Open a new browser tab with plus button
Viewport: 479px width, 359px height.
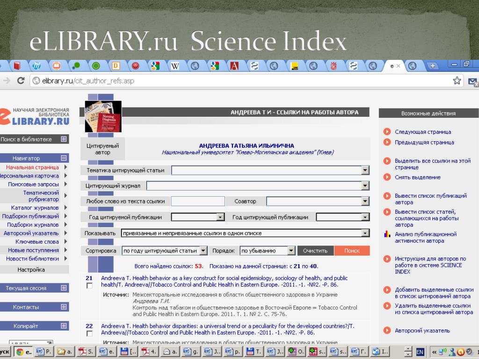coord(433,65)
